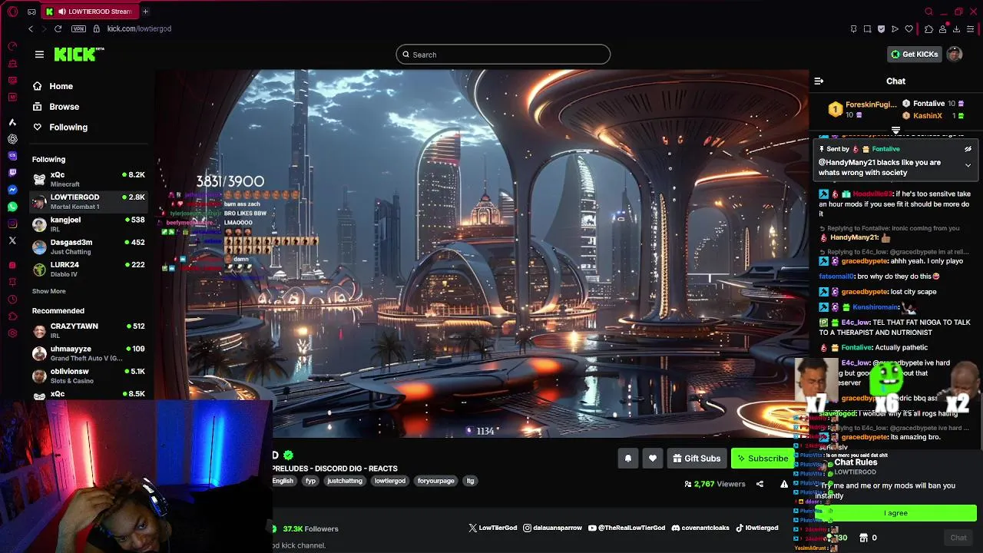The width and height of the screenshot is (983, 553).
Task: Click the Gift Subs button
Action: pos(697,459)
